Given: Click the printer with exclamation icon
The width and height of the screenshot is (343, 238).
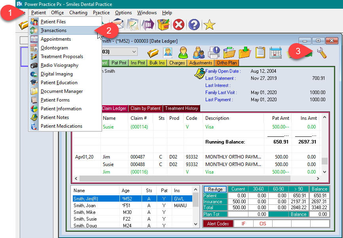Looking at the screenshot, I should coord(214,53).
